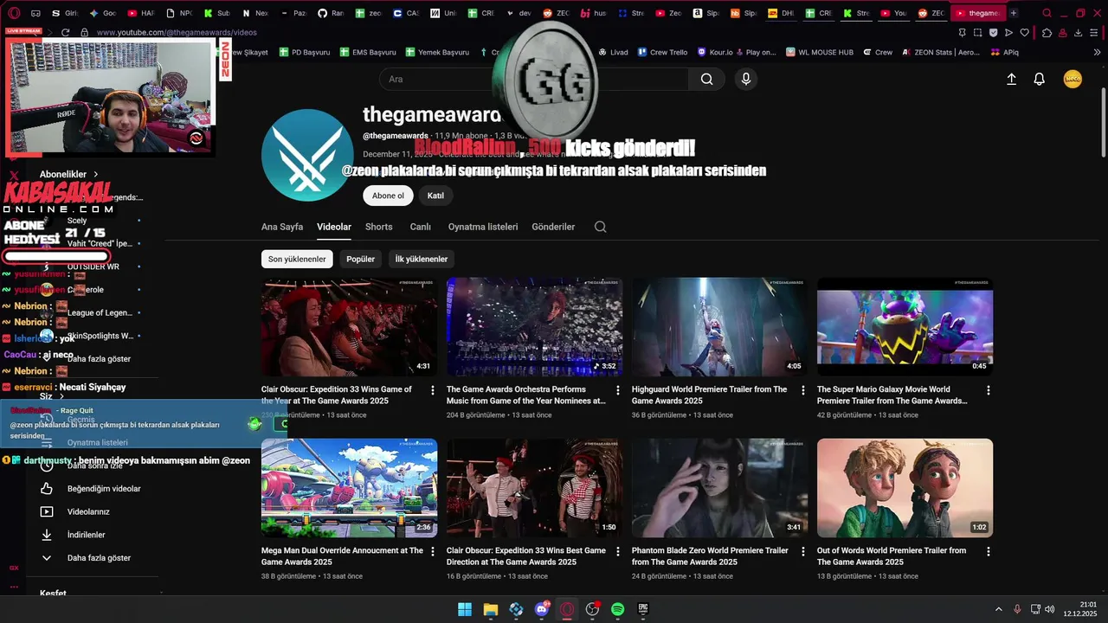This screenshot has width=1108, height=623.
Task: Open Discord from the taskbar
Action: (x=543, y=609)
